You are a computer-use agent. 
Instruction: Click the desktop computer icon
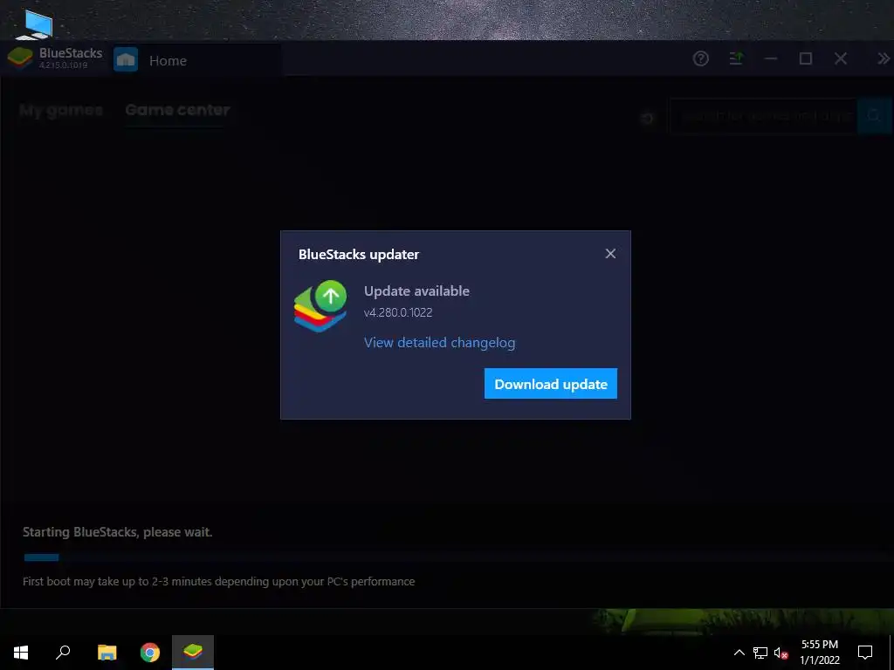click(35, 25)
